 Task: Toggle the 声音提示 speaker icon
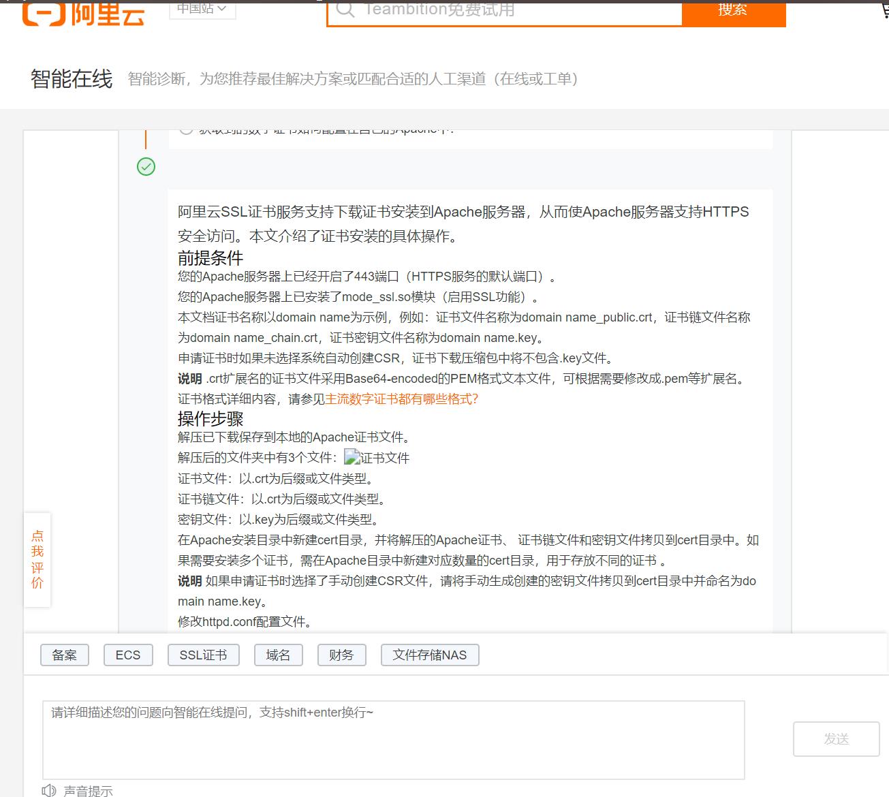(49, 791)
